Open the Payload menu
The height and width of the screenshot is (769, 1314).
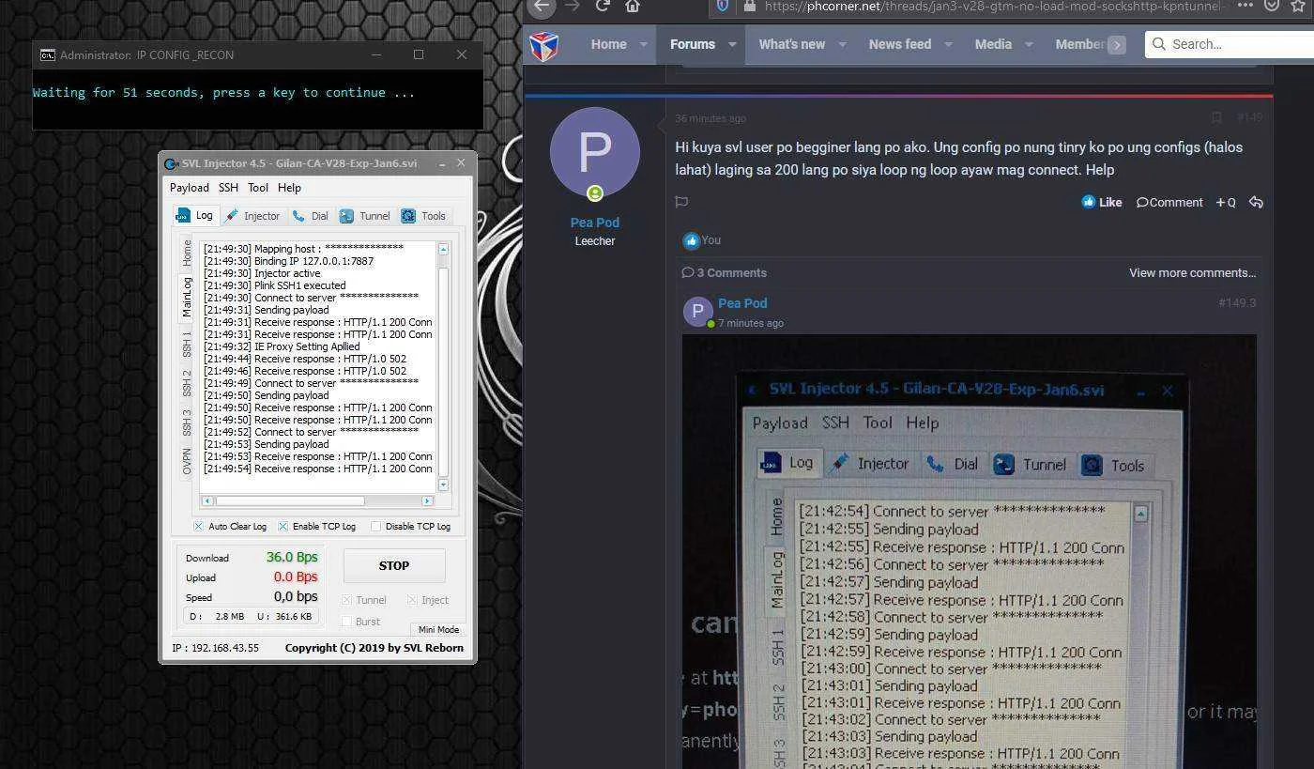coord(189,188)
